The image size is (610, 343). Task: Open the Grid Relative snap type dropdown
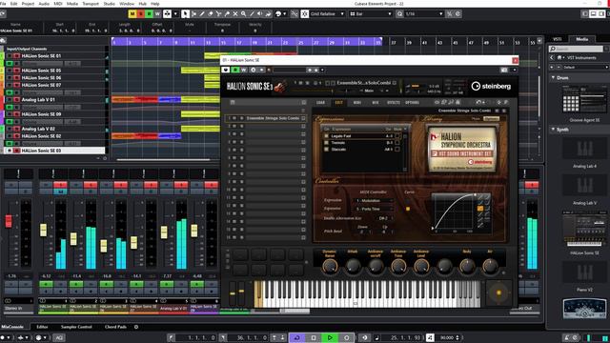click(x=328, y=14)
